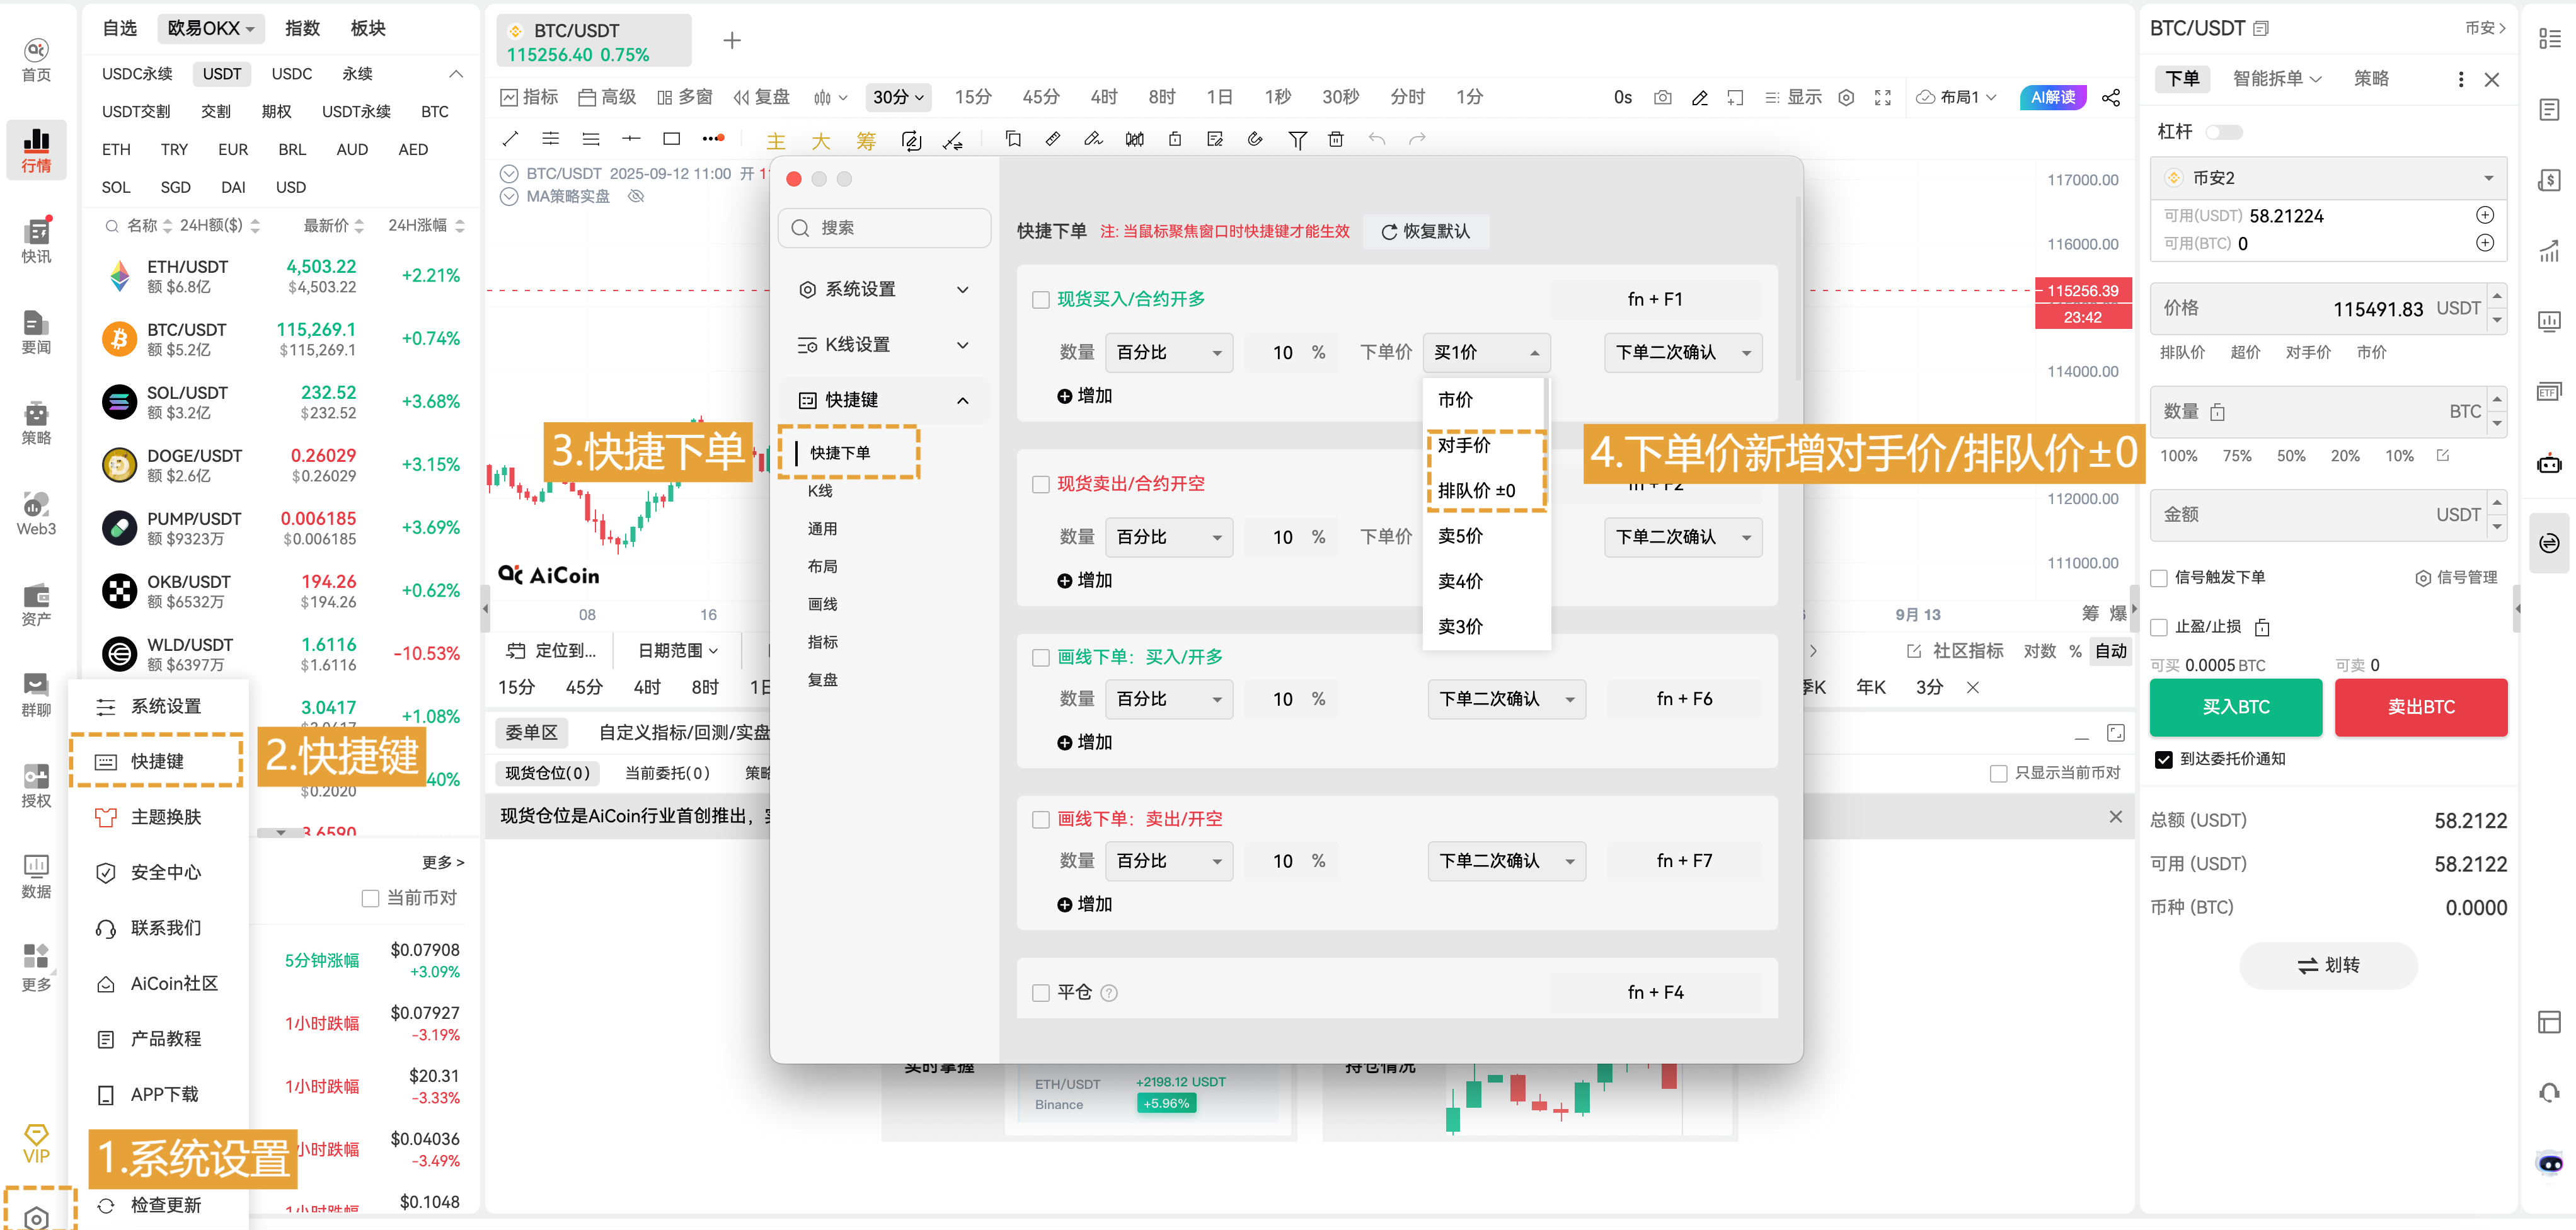2576x1230 pixels.
Task: Click the 划转 transfer button
Action: pos(2327,965)
